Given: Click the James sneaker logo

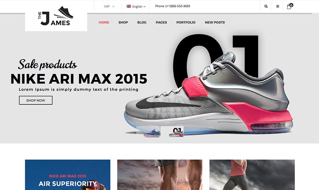Looking at the screenshot, I should (56, 16).
